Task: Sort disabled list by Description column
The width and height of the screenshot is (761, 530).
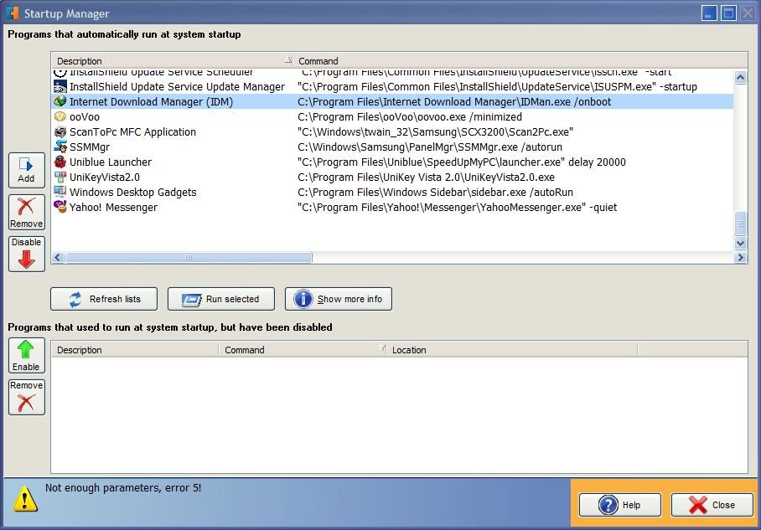Action: click(x=135, y=350)
